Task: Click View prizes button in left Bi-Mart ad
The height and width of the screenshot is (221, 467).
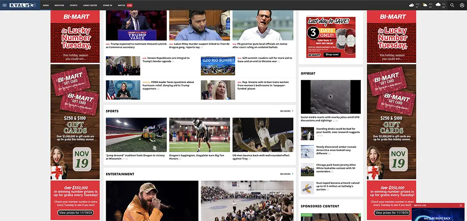Action: [x=76, y=213]
